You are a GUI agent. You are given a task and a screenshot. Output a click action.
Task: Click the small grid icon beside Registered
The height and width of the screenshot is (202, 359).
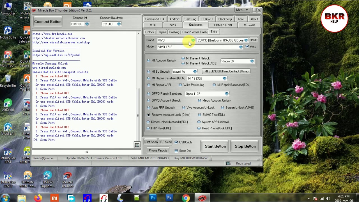228,164
